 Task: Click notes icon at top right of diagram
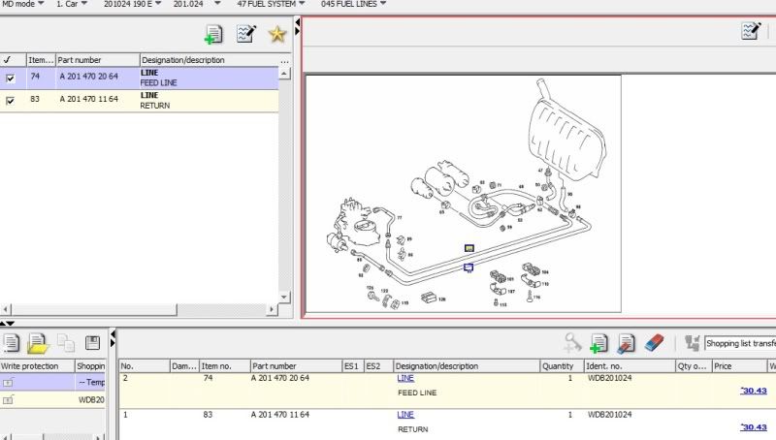[x=751, y=31]
